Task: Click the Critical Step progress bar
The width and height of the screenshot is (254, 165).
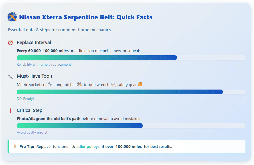Action: (x=131, y=126)
